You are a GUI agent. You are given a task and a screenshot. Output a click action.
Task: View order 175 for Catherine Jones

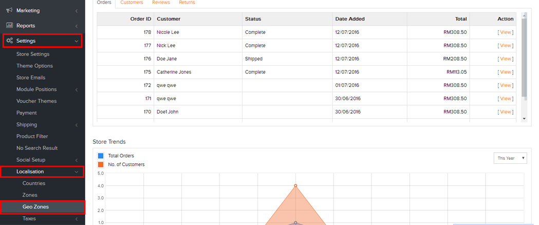click(506, 72)
